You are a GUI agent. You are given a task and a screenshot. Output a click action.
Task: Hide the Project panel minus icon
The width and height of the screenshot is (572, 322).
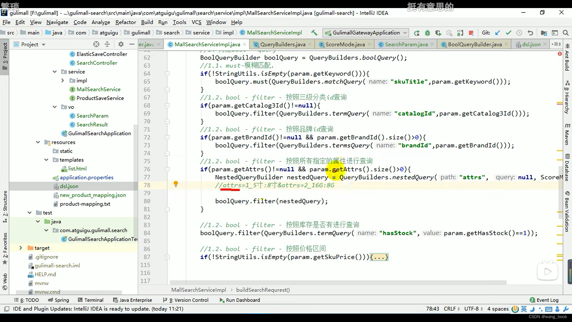point(132,44)
